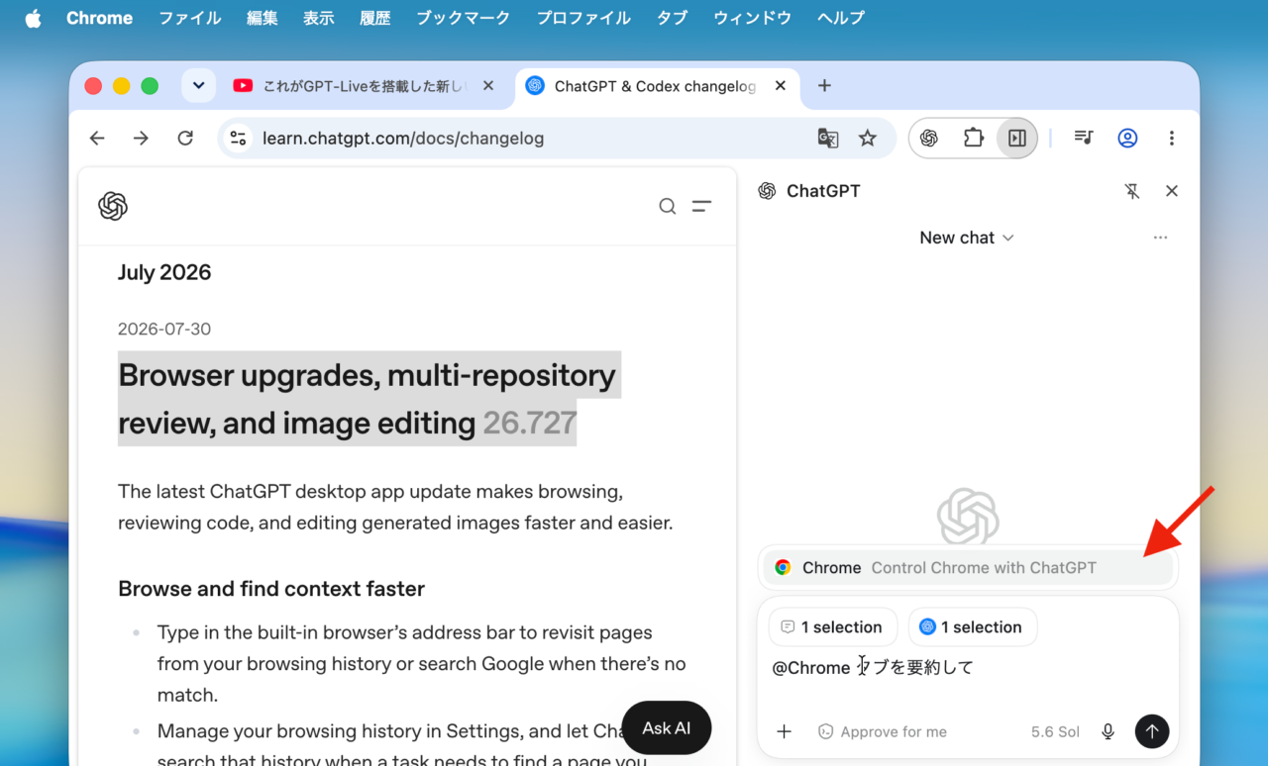Viewport: 1268px width, 766px height.
Task: Unpin the ChatGPT side panel
Action: (1132, 191)
